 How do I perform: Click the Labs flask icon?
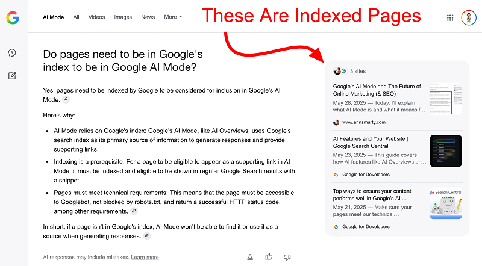[249, 257]
